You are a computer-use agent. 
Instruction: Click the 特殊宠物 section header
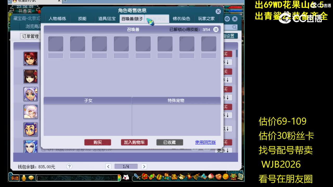click(176, 101)
